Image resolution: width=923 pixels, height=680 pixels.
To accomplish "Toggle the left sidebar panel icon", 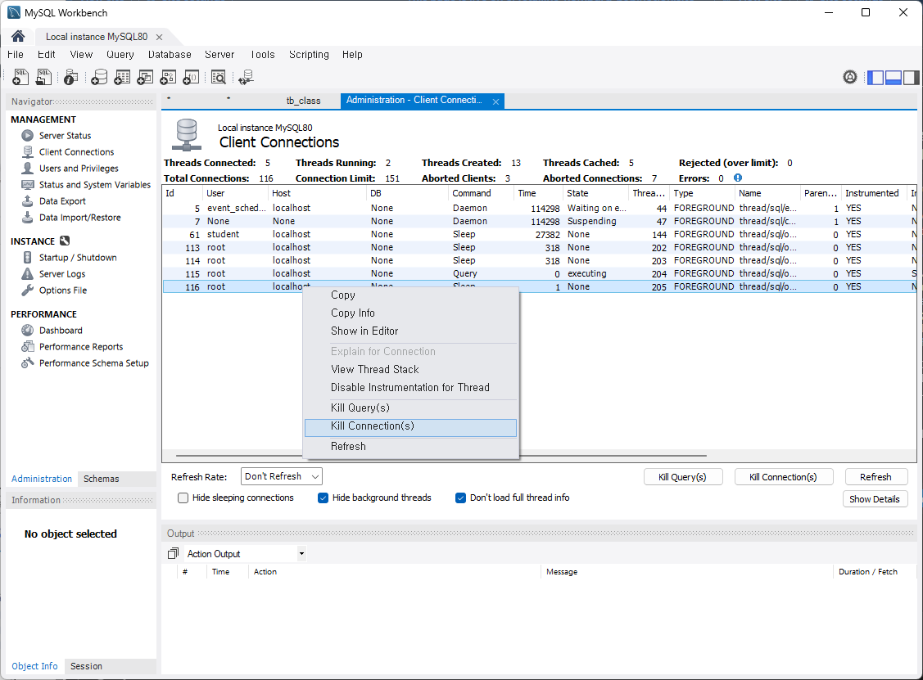I will 875,77.
